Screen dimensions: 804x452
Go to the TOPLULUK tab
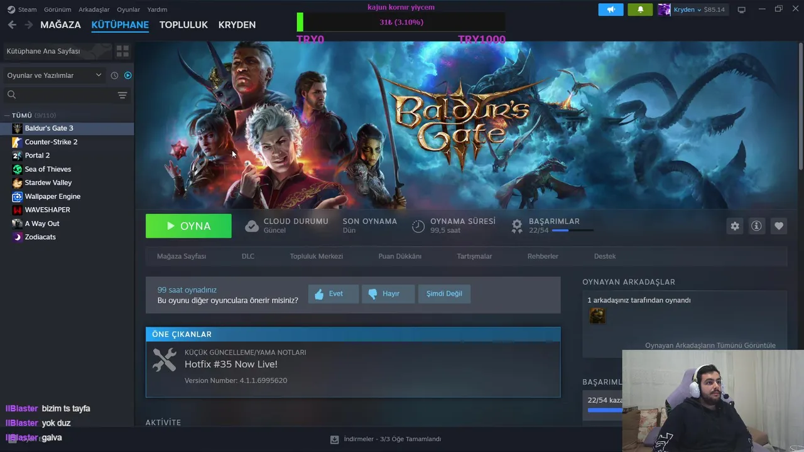(x=183, y=24)
